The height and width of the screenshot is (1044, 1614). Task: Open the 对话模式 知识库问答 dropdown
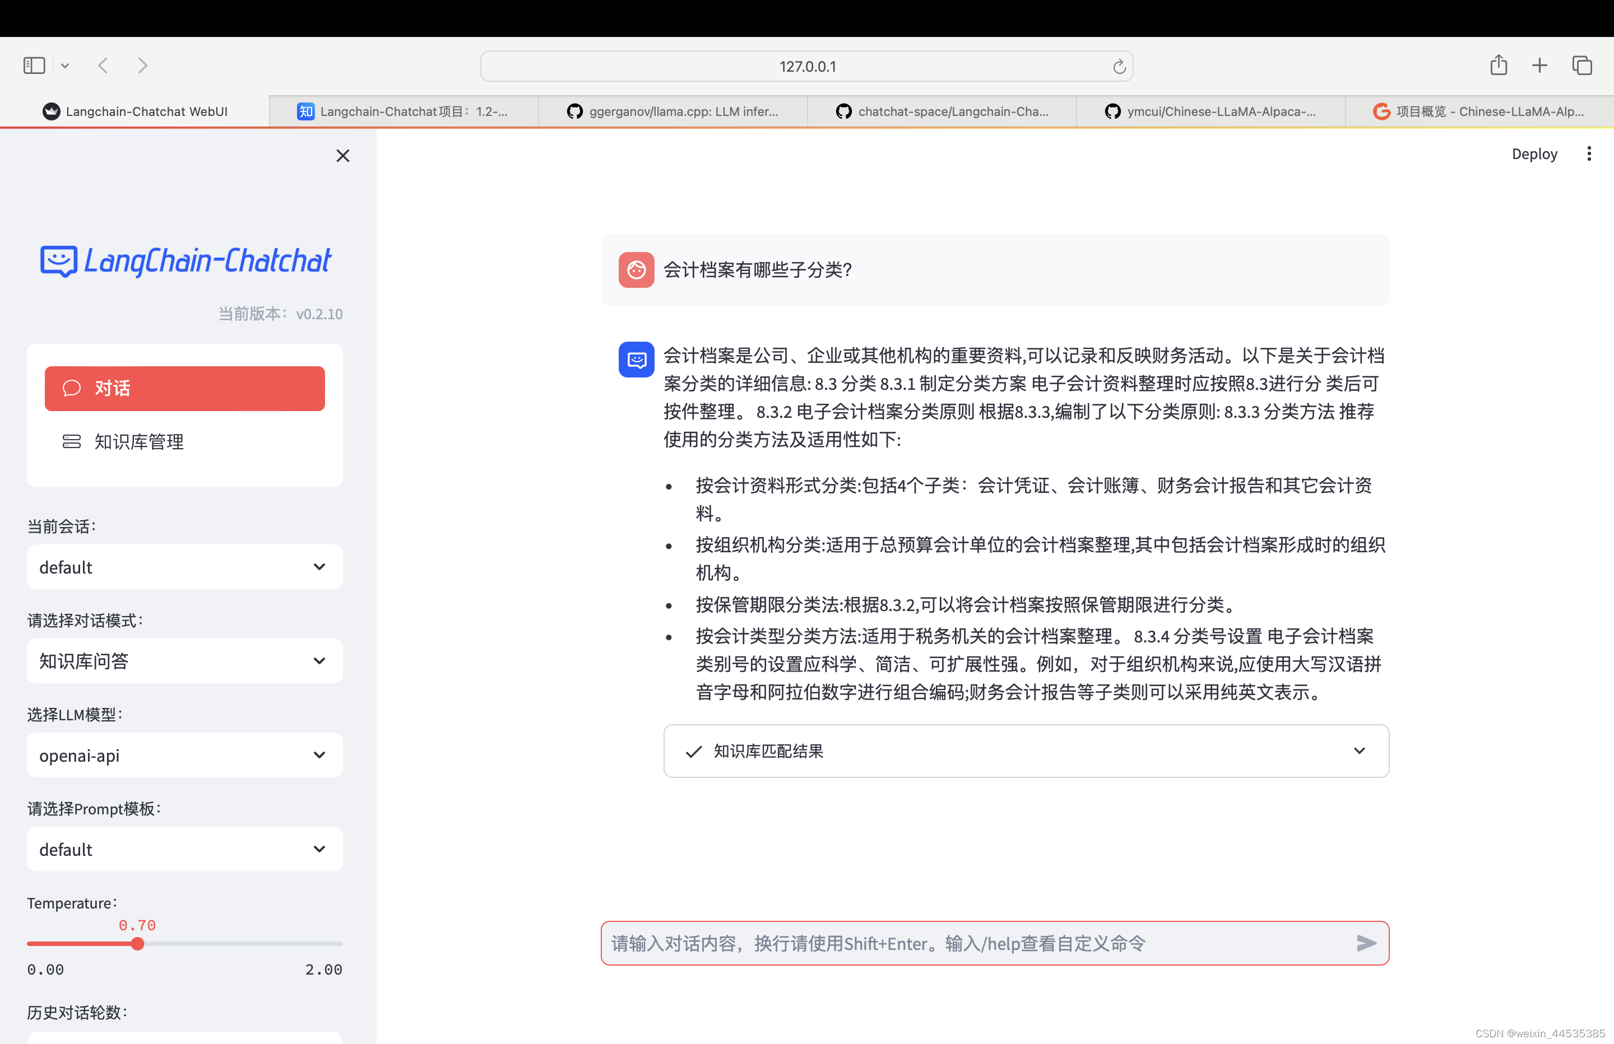click(x=184, y=661)
